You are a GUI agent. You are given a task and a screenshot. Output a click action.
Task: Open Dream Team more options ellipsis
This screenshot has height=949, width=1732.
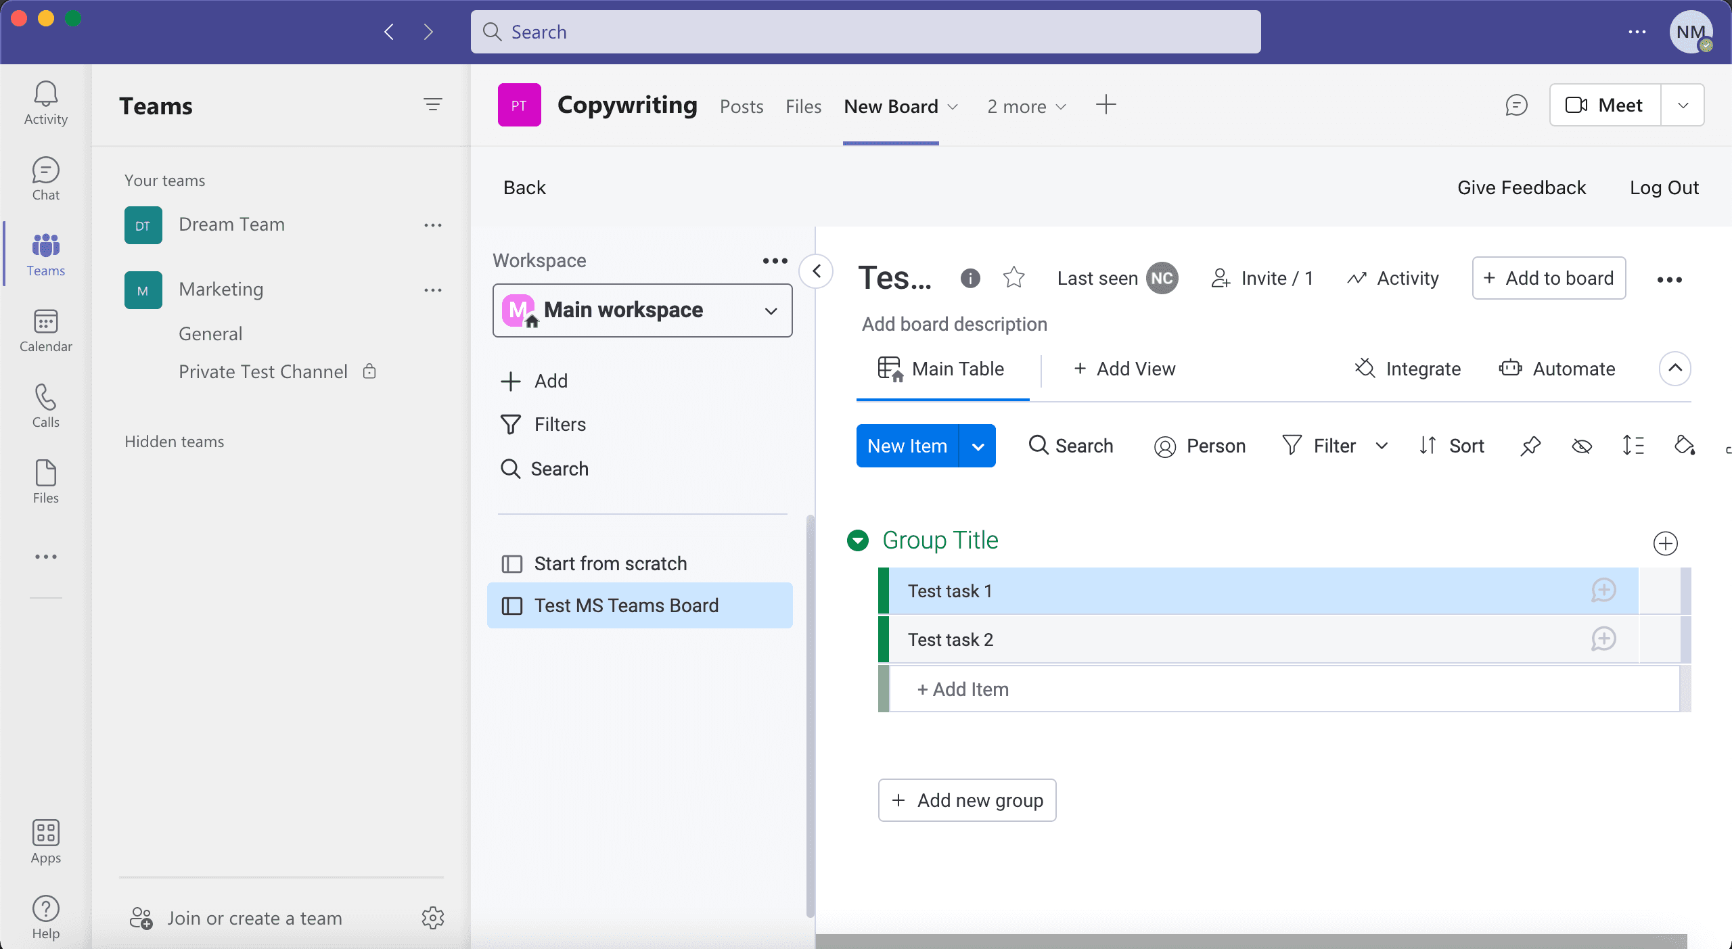[433, 225]
